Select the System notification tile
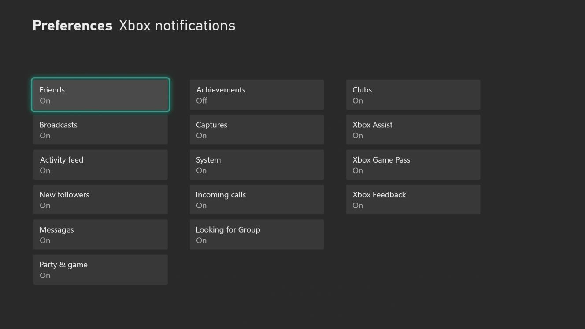This screenshot has height=329, width=585. pos(257,165)
